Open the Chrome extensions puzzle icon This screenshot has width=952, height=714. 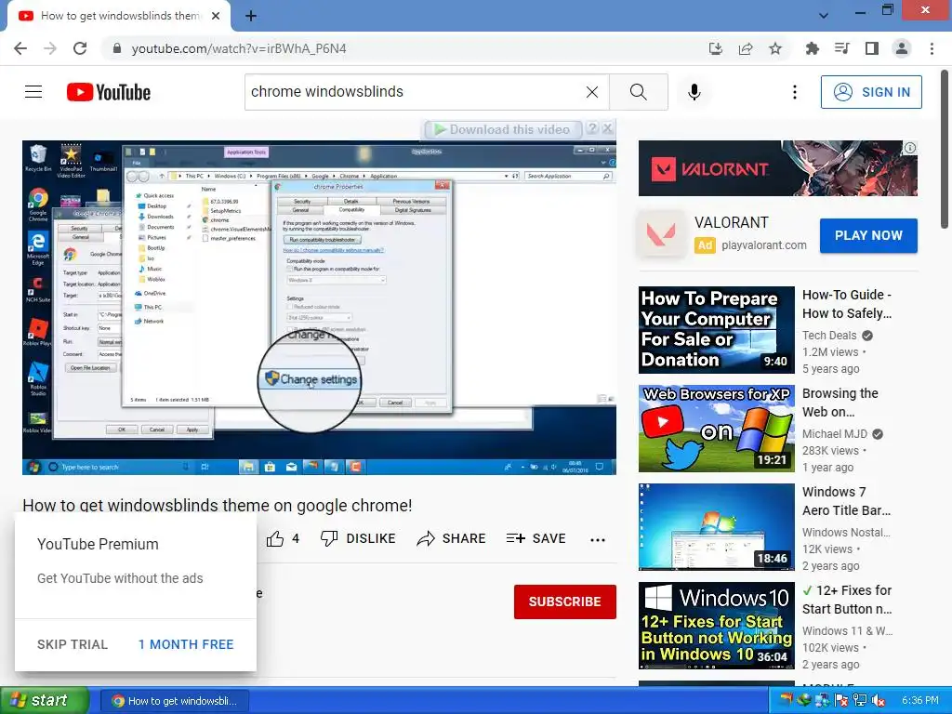[812, 48]
